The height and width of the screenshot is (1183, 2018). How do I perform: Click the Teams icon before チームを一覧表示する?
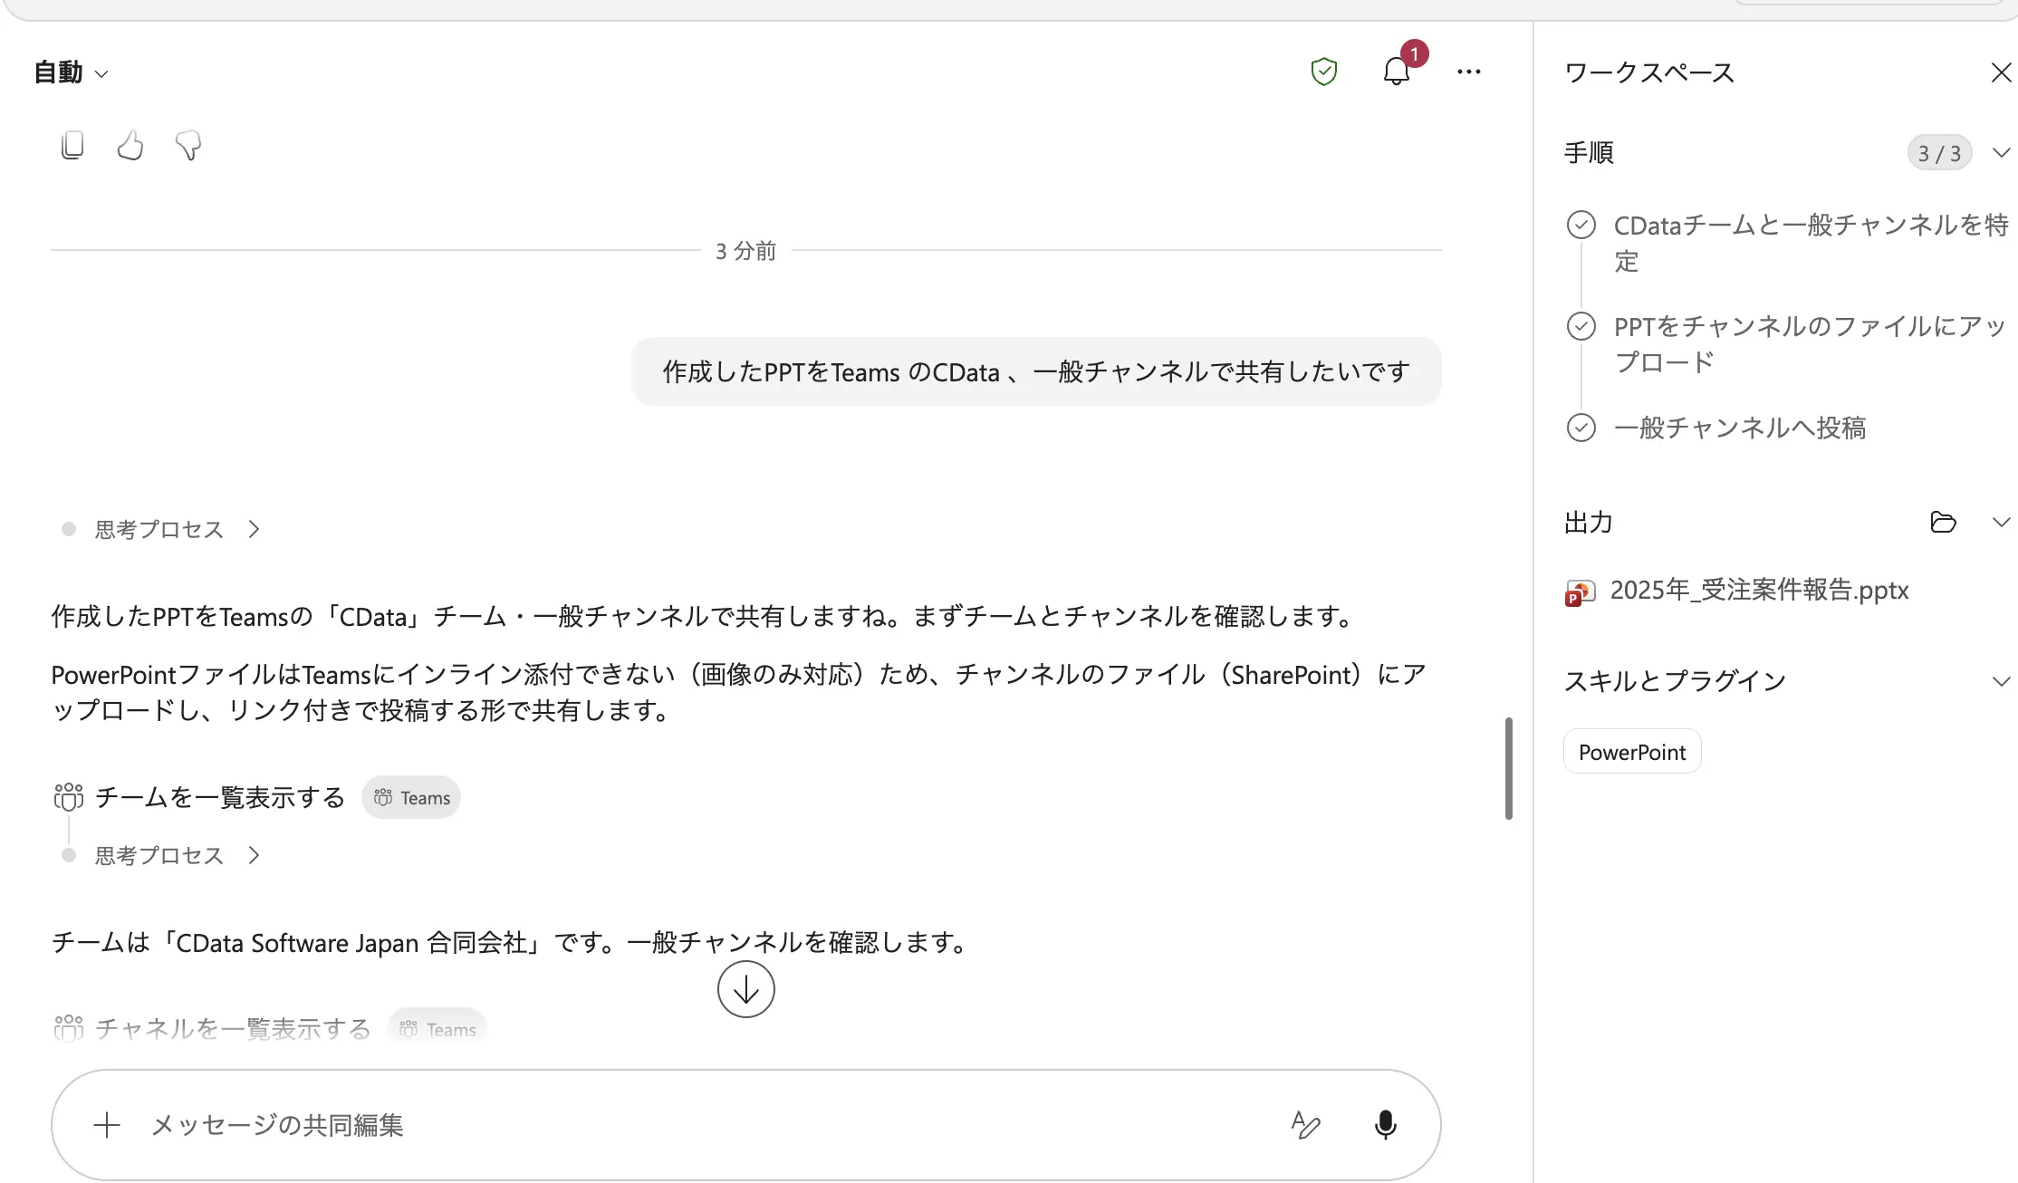click(69, 797)
